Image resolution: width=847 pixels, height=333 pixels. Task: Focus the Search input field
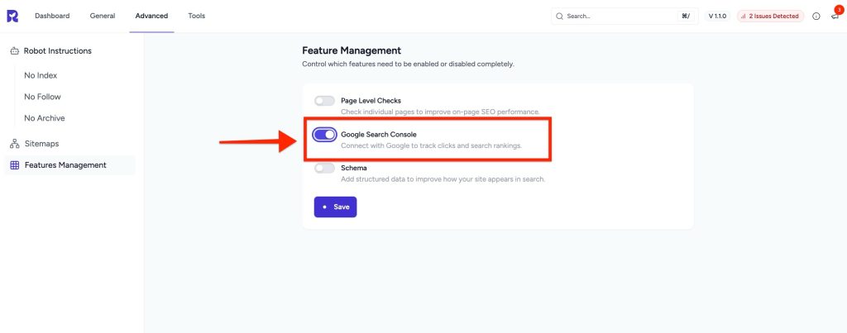(624, 17)
